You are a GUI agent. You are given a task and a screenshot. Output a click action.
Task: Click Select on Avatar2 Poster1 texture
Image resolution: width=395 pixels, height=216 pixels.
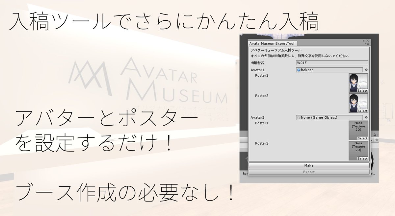tap(362, 138)
